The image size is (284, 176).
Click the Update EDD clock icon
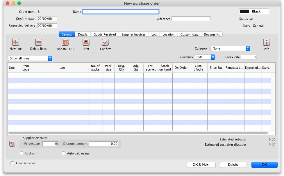pos(65,42)
